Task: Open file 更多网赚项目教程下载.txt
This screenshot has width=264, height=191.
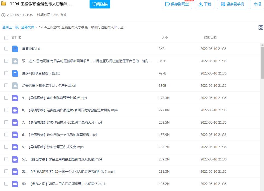Action: [x=41, y=73]
